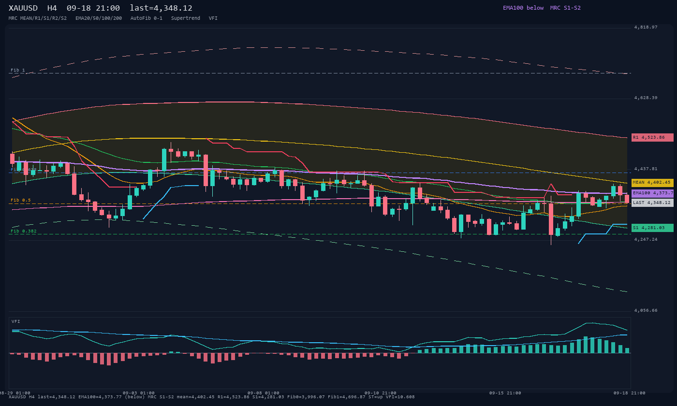Click the VFI legend entry in header
The height and width of the screenshot is (406, 677).
(x=213, y=18)
